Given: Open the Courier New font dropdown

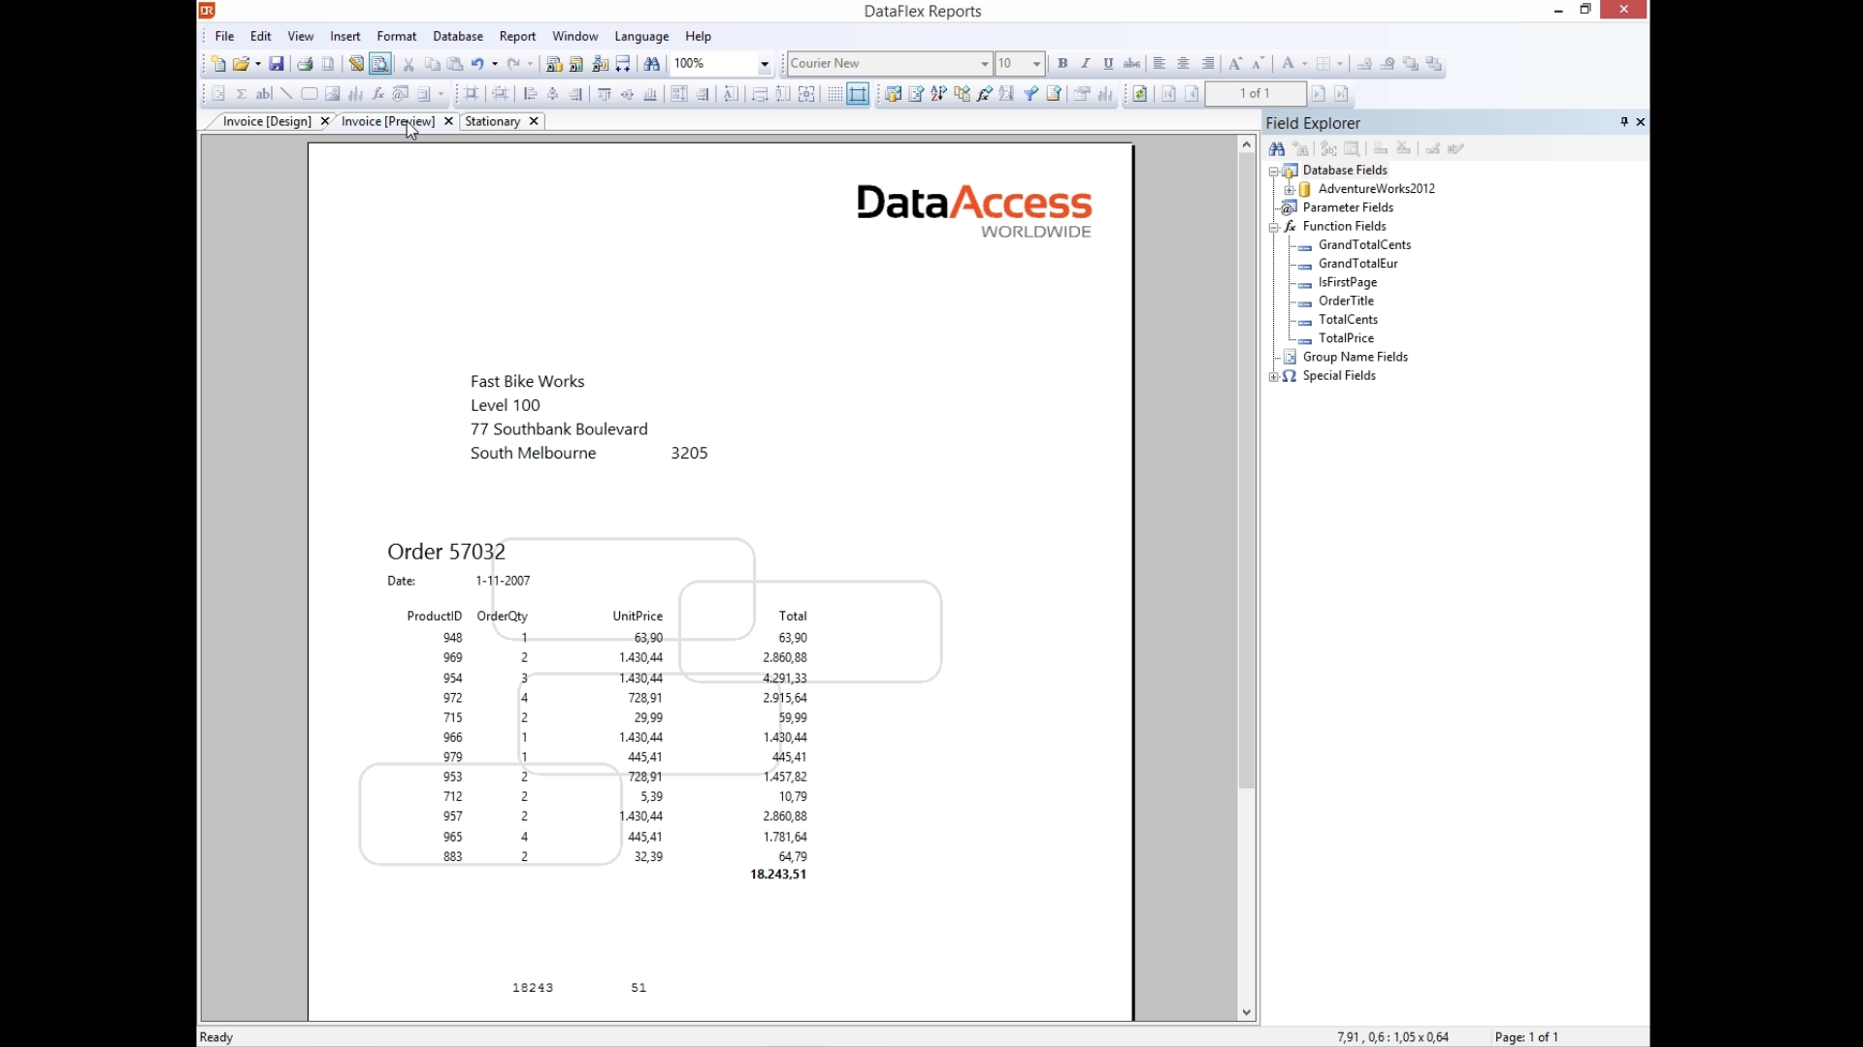Looking at the screenshot, I should click(984, 64).
